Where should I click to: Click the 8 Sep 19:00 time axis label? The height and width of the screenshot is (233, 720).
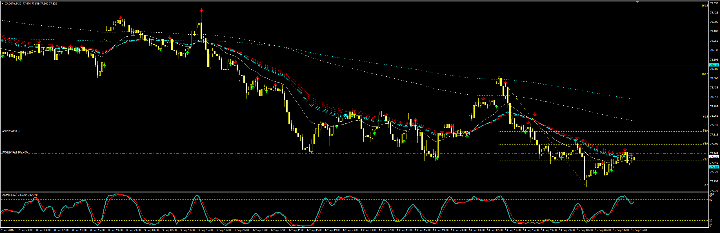[x=115, y=230]
